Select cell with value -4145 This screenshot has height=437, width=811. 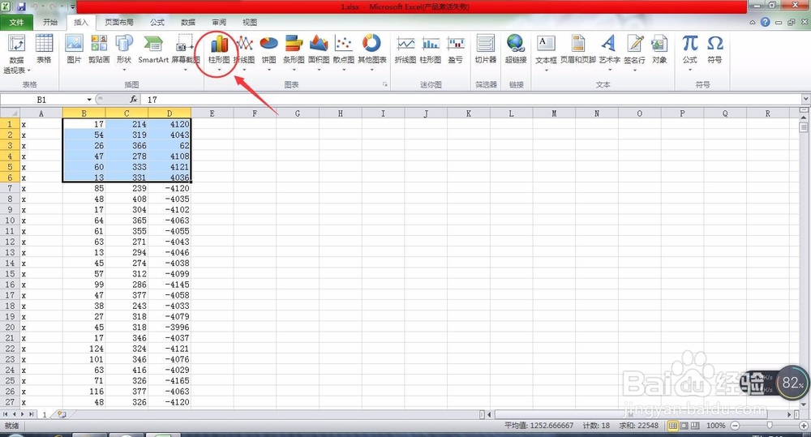pos(169,285)
